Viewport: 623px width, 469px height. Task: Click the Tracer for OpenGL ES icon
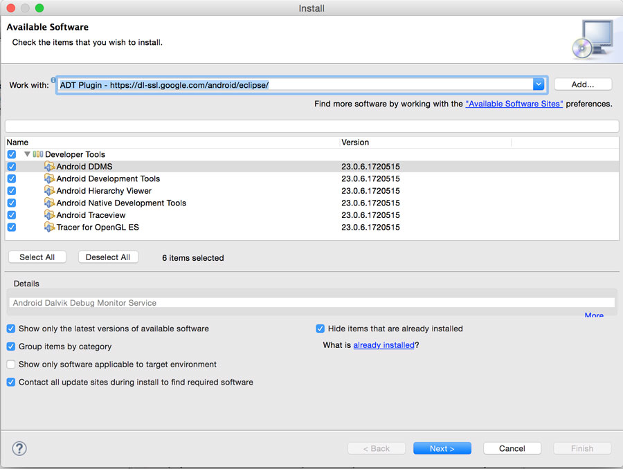[x=49, y=227]
